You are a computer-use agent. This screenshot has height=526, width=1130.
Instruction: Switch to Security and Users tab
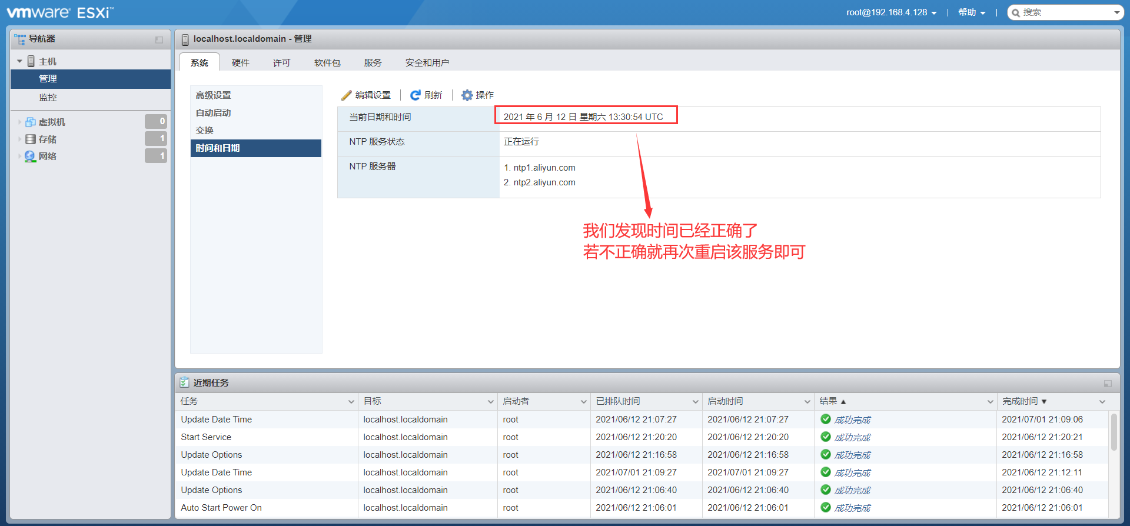point(427,62)
